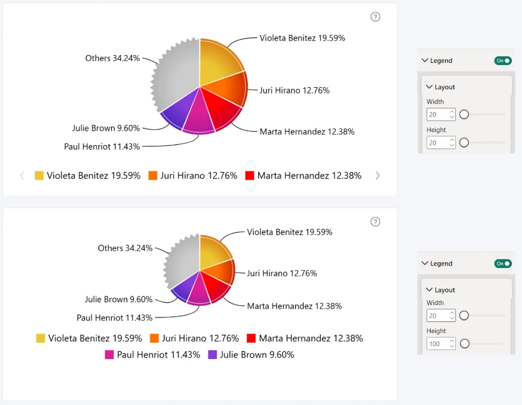Collapse the bottom Legend section chevron
522x405 pixels.
(425, 263)
